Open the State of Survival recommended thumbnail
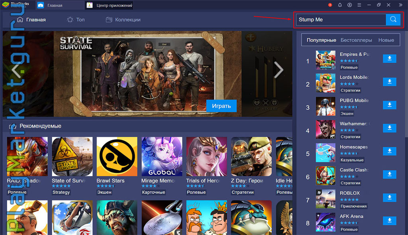Screen dimensions: 408x235 (72, 157)
